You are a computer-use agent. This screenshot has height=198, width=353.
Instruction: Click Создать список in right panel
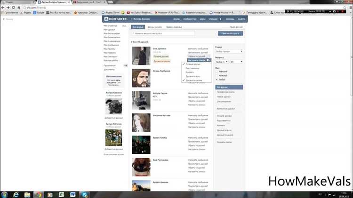(224, 142)
